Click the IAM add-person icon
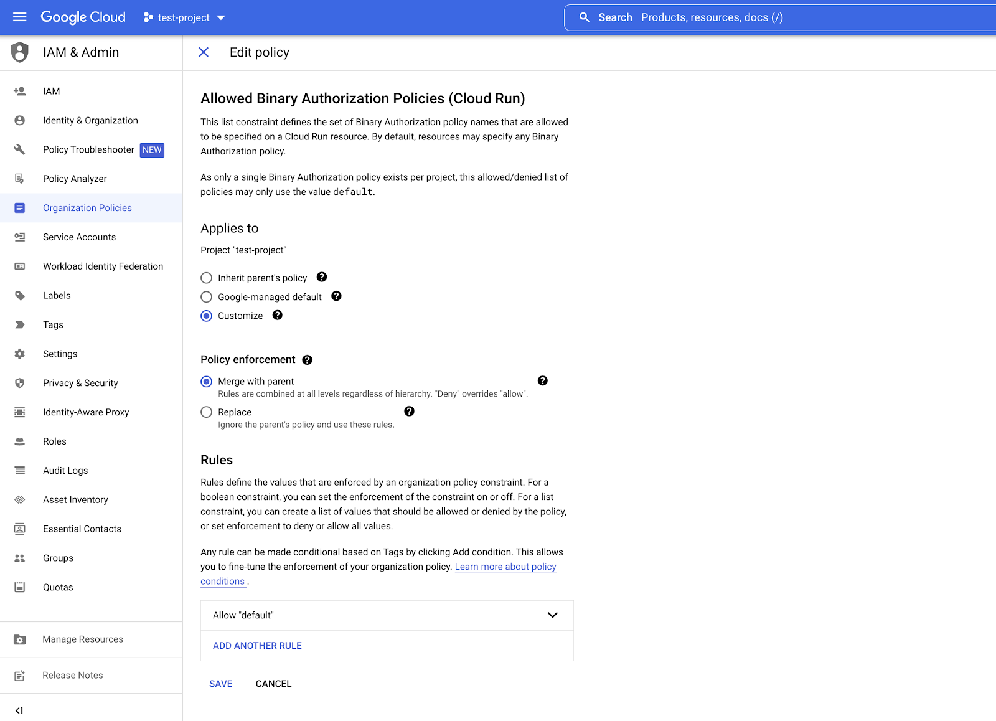The image size is (996, 721). (20, 91)
